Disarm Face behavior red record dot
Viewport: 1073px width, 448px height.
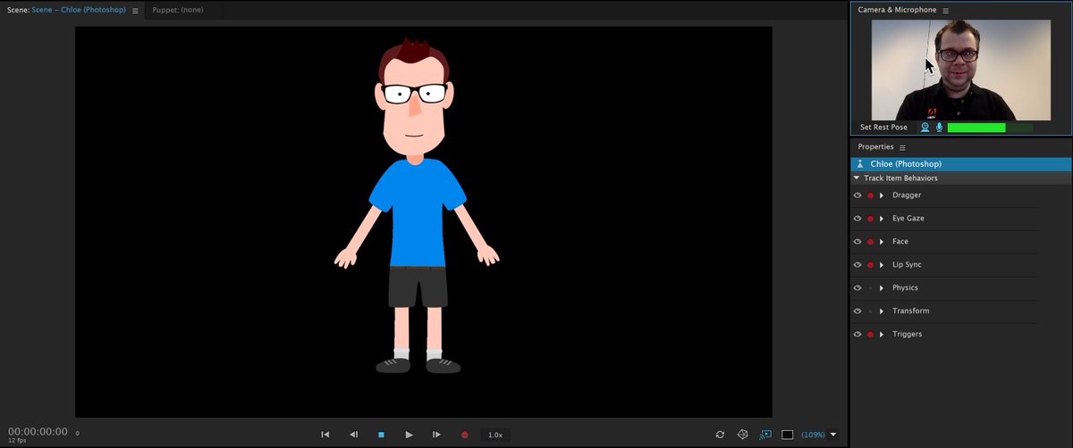click(x=870, y=242)
